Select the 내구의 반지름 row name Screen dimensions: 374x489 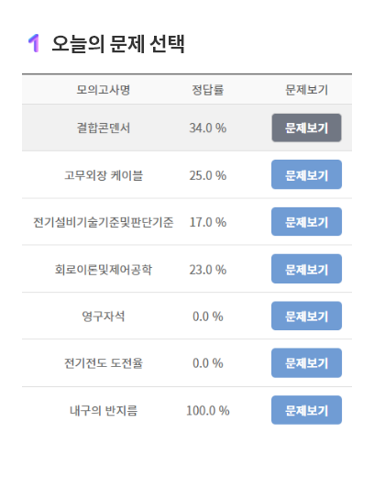104,410
